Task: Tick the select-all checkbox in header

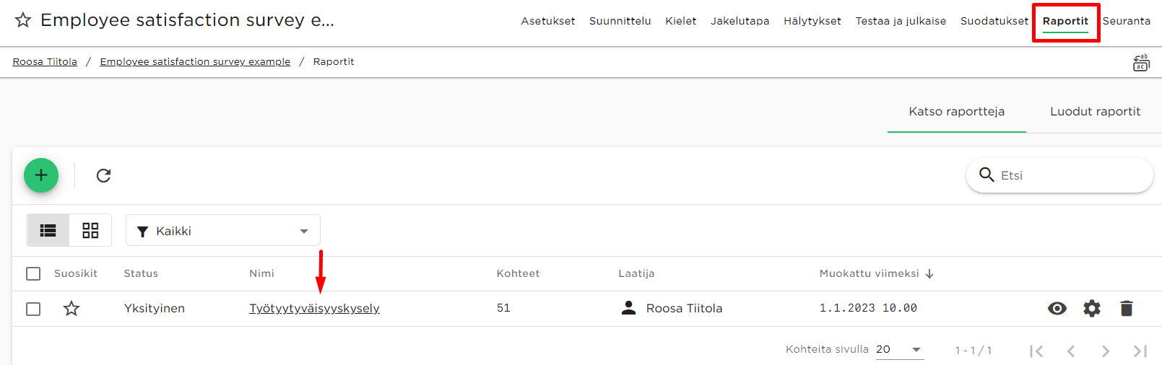Action: 33,274
